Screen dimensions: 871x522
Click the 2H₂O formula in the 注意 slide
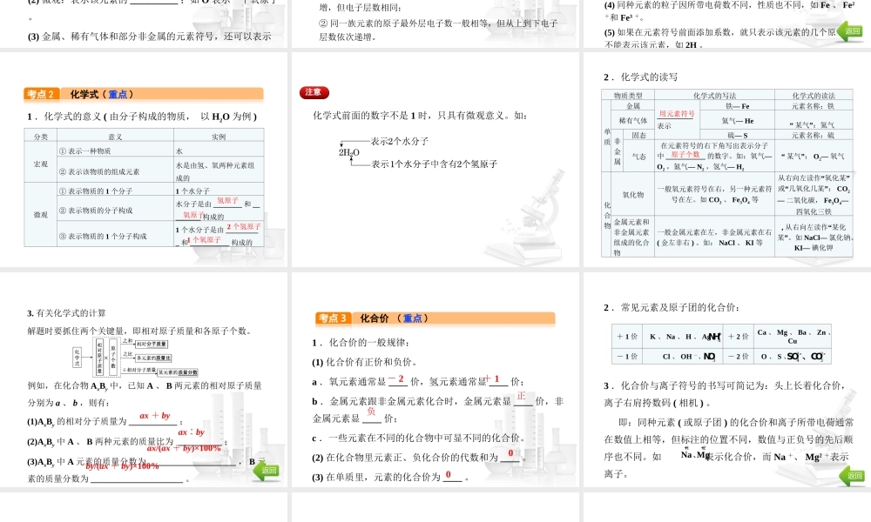click(x=349, y=152)
